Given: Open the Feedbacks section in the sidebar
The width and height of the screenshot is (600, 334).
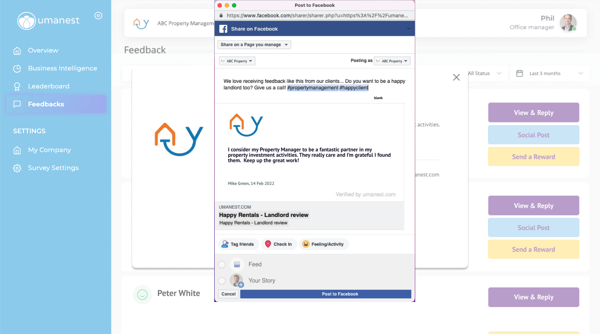Looking at the screenshot, I should [x=56, y=104].
